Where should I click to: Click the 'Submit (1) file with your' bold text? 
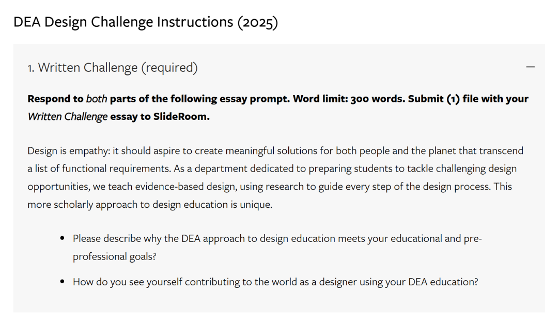tap(468, 99)
